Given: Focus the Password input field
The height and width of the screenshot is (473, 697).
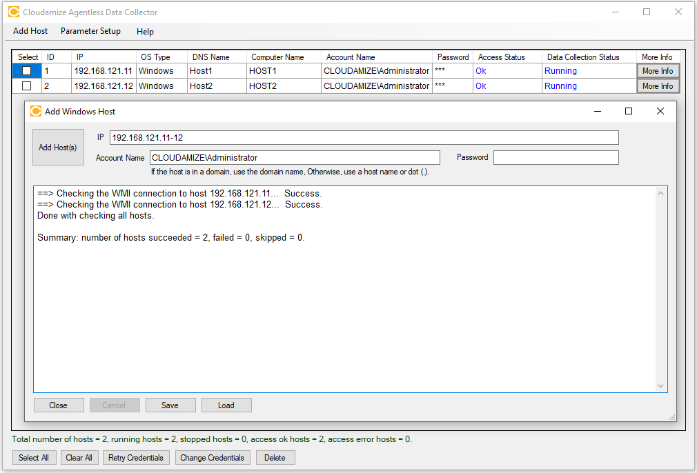Looking at the screenshot, I should tap(556, 158).
